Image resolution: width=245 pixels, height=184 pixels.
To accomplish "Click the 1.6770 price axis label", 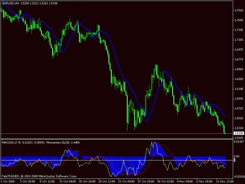I will click(239, 59).
